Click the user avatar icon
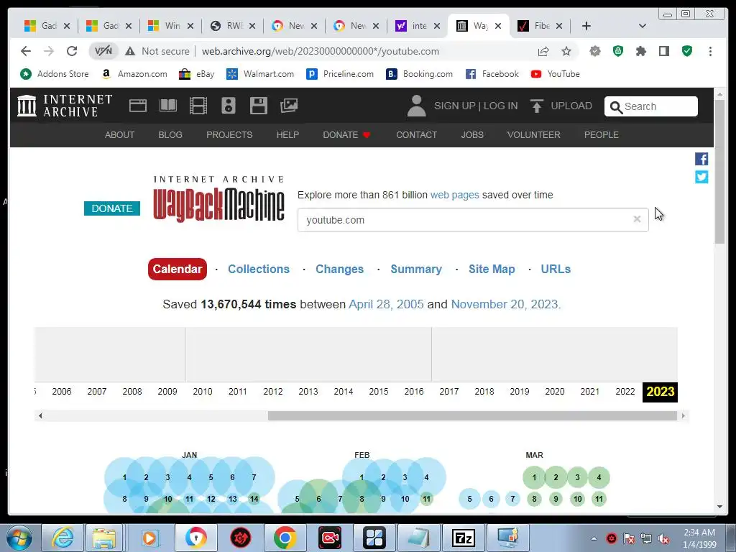This screenshot has width=736, height=552. (416, 106)
